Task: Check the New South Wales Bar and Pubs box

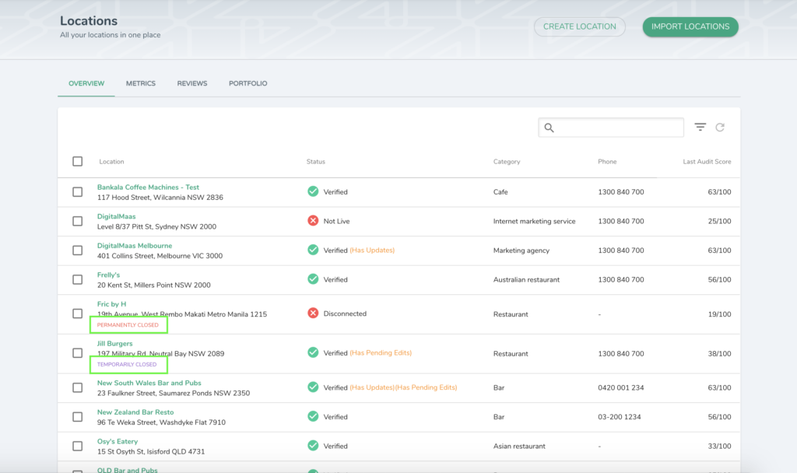Action: (x=77, y=387)
